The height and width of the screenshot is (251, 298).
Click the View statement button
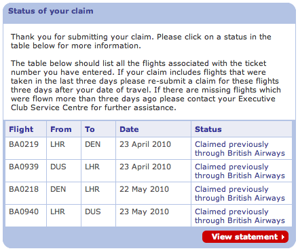[x=245, y=237]
